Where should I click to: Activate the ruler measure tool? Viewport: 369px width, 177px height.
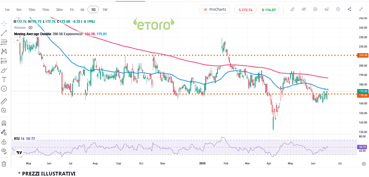click(x=4, y=101)
